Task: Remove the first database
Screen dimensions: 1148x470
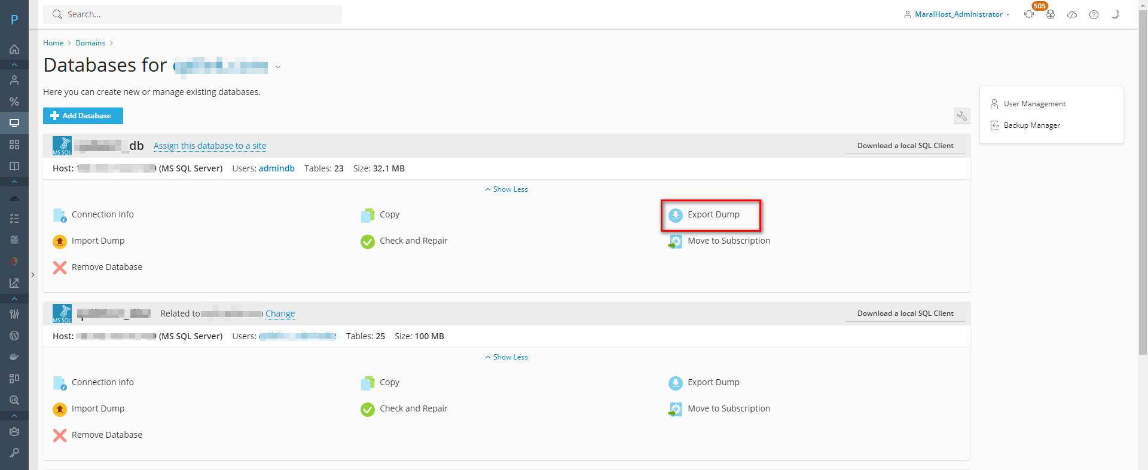Action: [x=97, y=267]
